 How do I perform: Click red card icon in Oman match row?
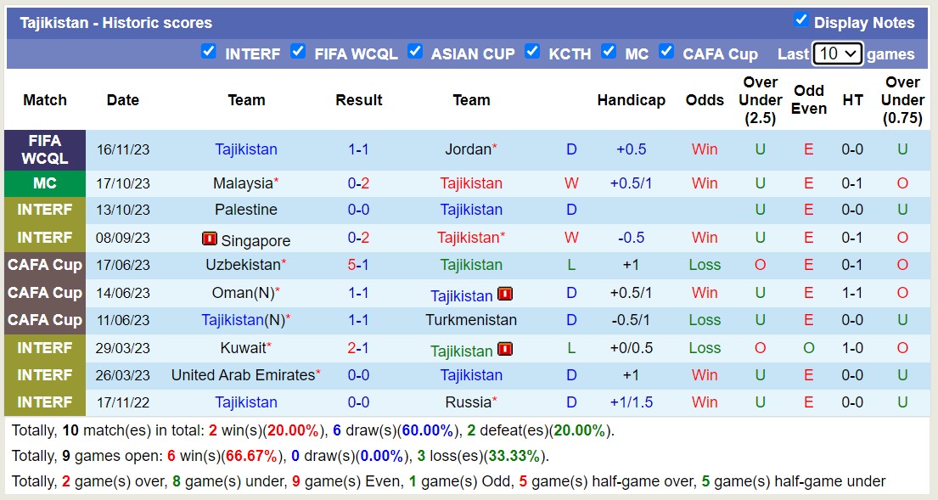click(505, 295)
